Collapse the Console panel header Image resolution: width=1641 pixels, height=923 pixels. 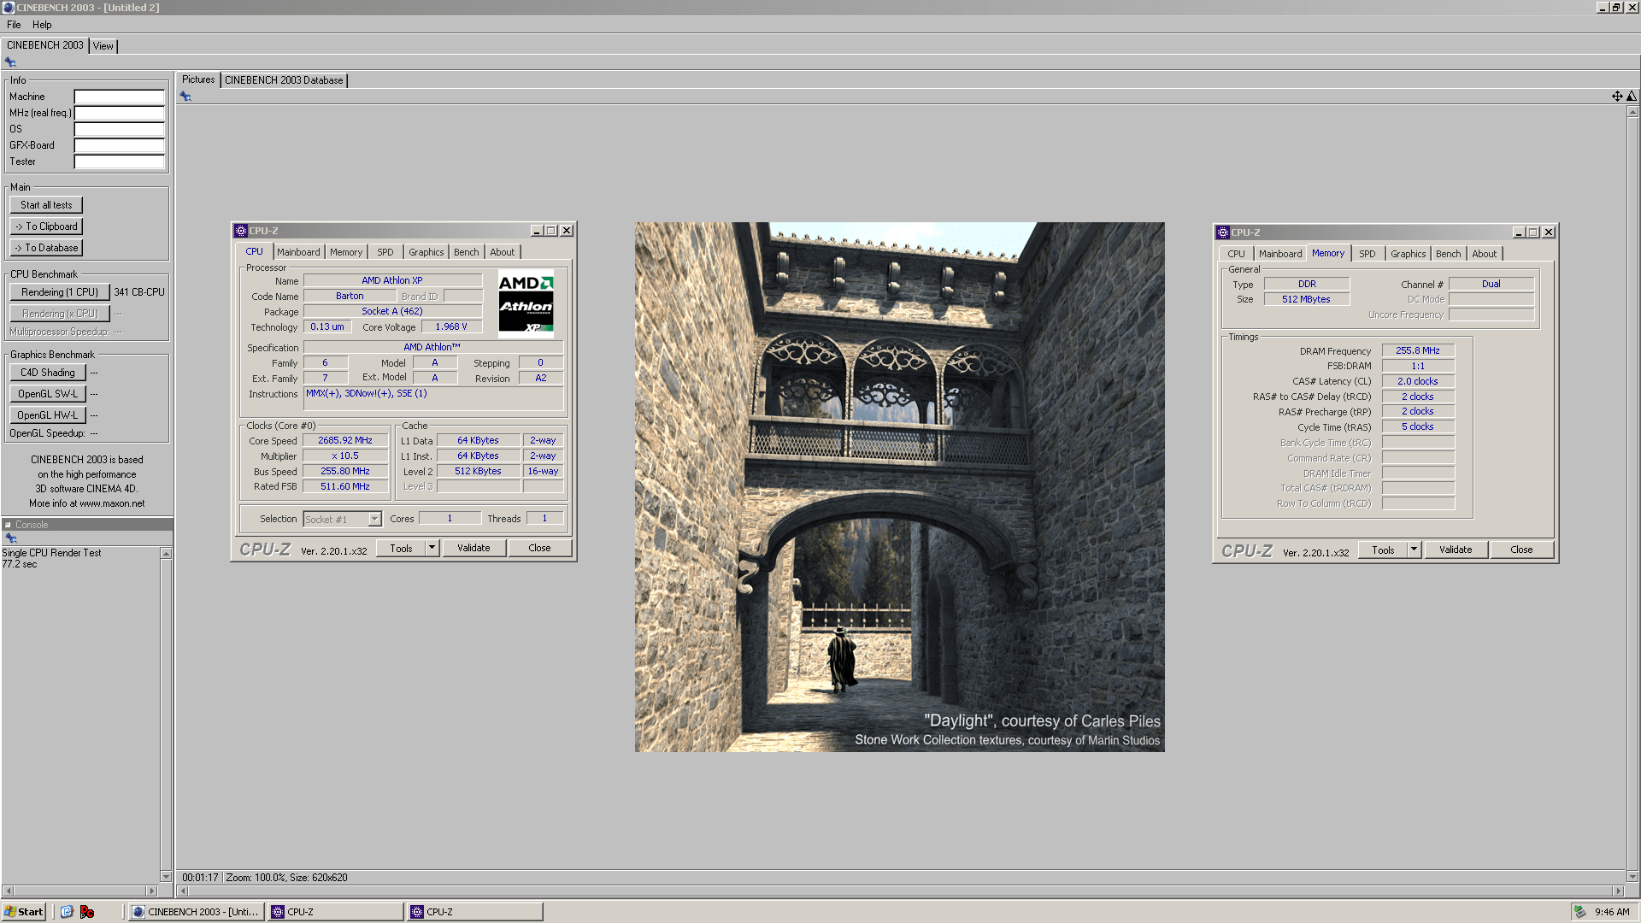[x=8, y=525]
